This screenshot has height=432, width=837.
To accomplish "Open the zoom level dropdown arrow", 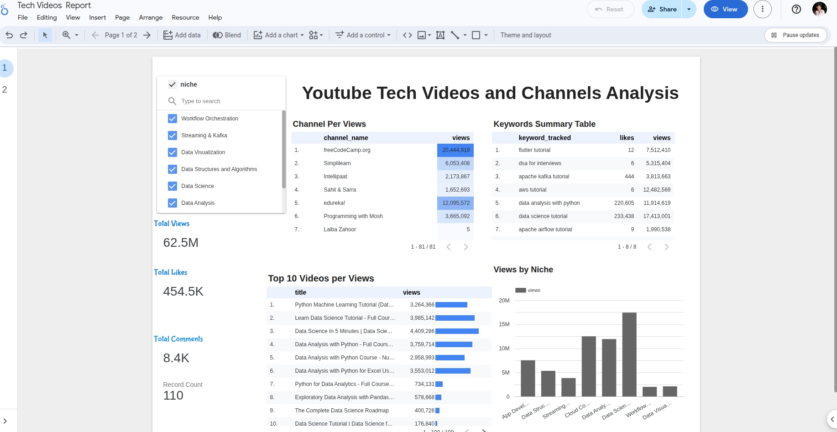I will pyautogui.click(x=77, y=35).
